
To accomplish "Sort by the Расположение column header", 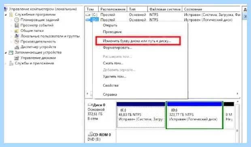I will 113,9.
